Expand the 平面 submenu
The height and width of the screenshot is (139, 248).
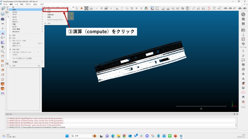tap(26, 24)
